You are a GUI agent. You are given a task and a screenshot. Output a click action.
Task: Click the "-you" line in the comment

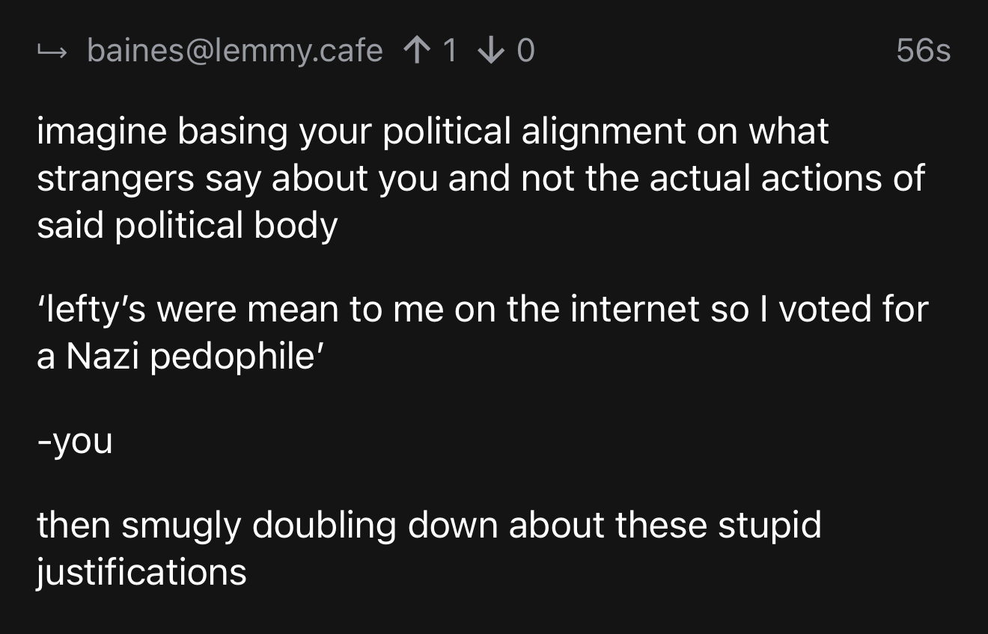[75, 440]
